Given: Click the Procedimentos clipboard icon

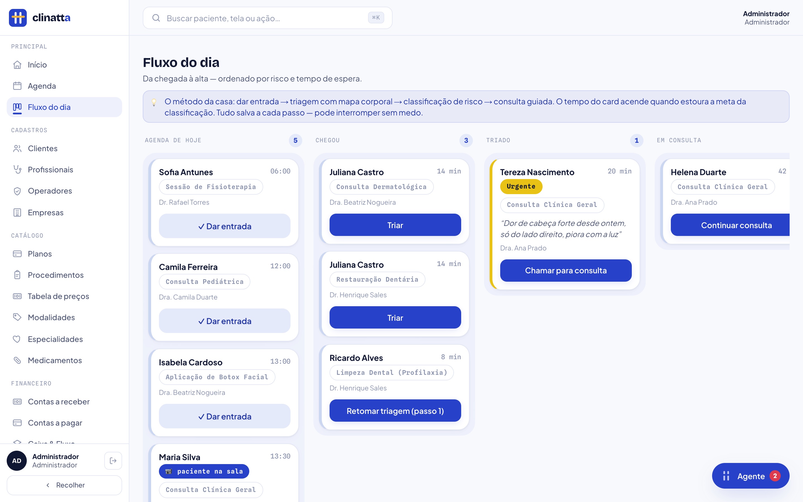Looking at the screenshot, I should [17, 275].
